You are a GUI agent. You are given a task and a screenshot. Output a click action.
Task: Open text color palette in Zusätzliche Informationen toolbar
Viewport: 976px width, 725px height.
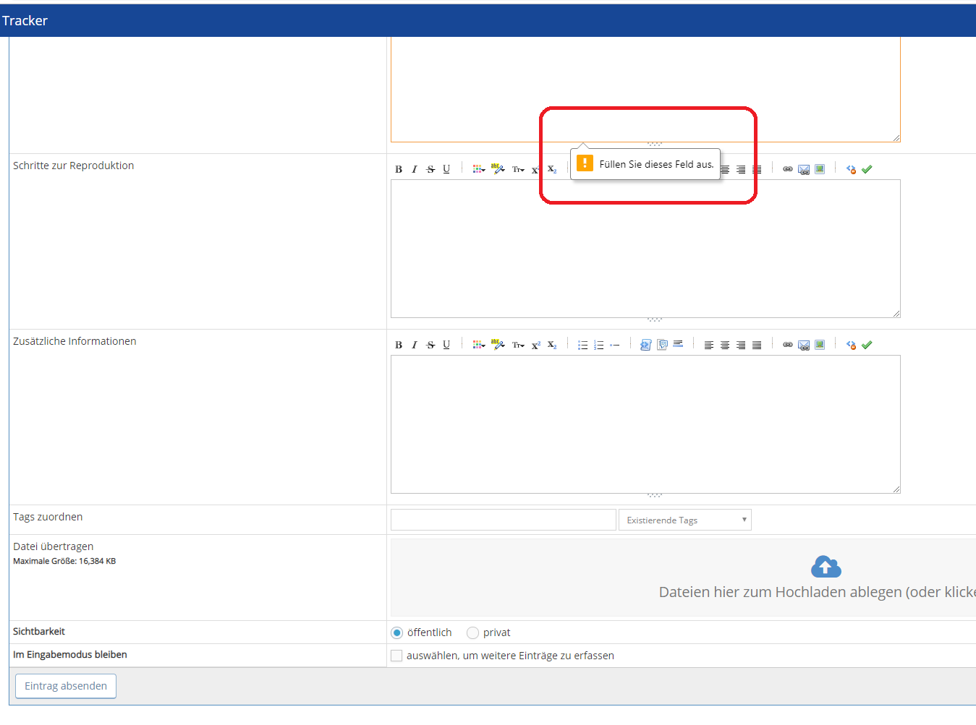(478, 346)
